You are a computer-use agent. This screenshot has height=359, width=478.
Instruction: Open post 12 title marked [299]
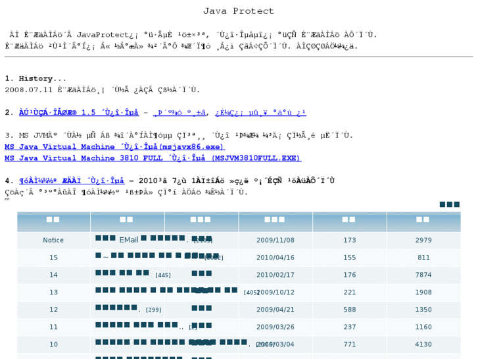[116, 308]
